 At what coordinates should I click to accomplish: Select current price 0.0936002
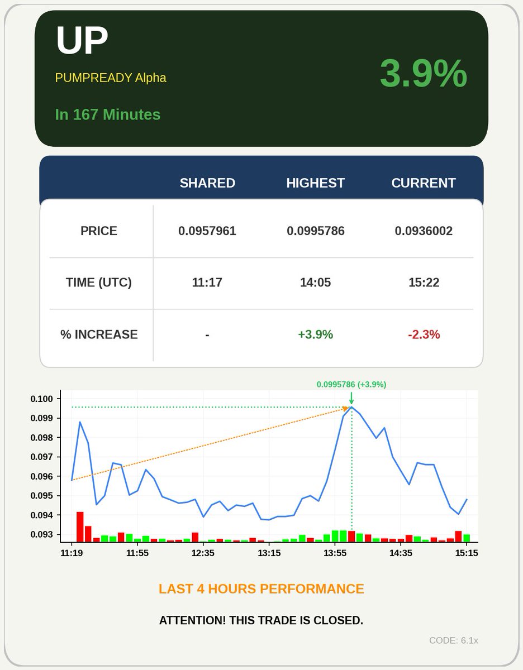(x=424, y=231)
